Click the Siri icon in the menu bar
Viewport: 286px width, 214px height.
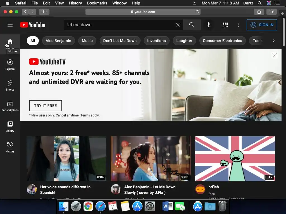(x=269, y=3)
